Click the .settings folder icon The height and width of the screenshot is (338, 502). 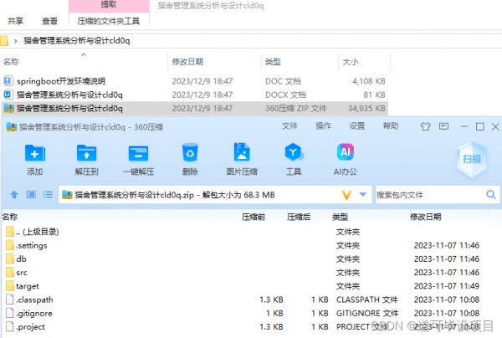pyautogui.click(x=10, y=245)
